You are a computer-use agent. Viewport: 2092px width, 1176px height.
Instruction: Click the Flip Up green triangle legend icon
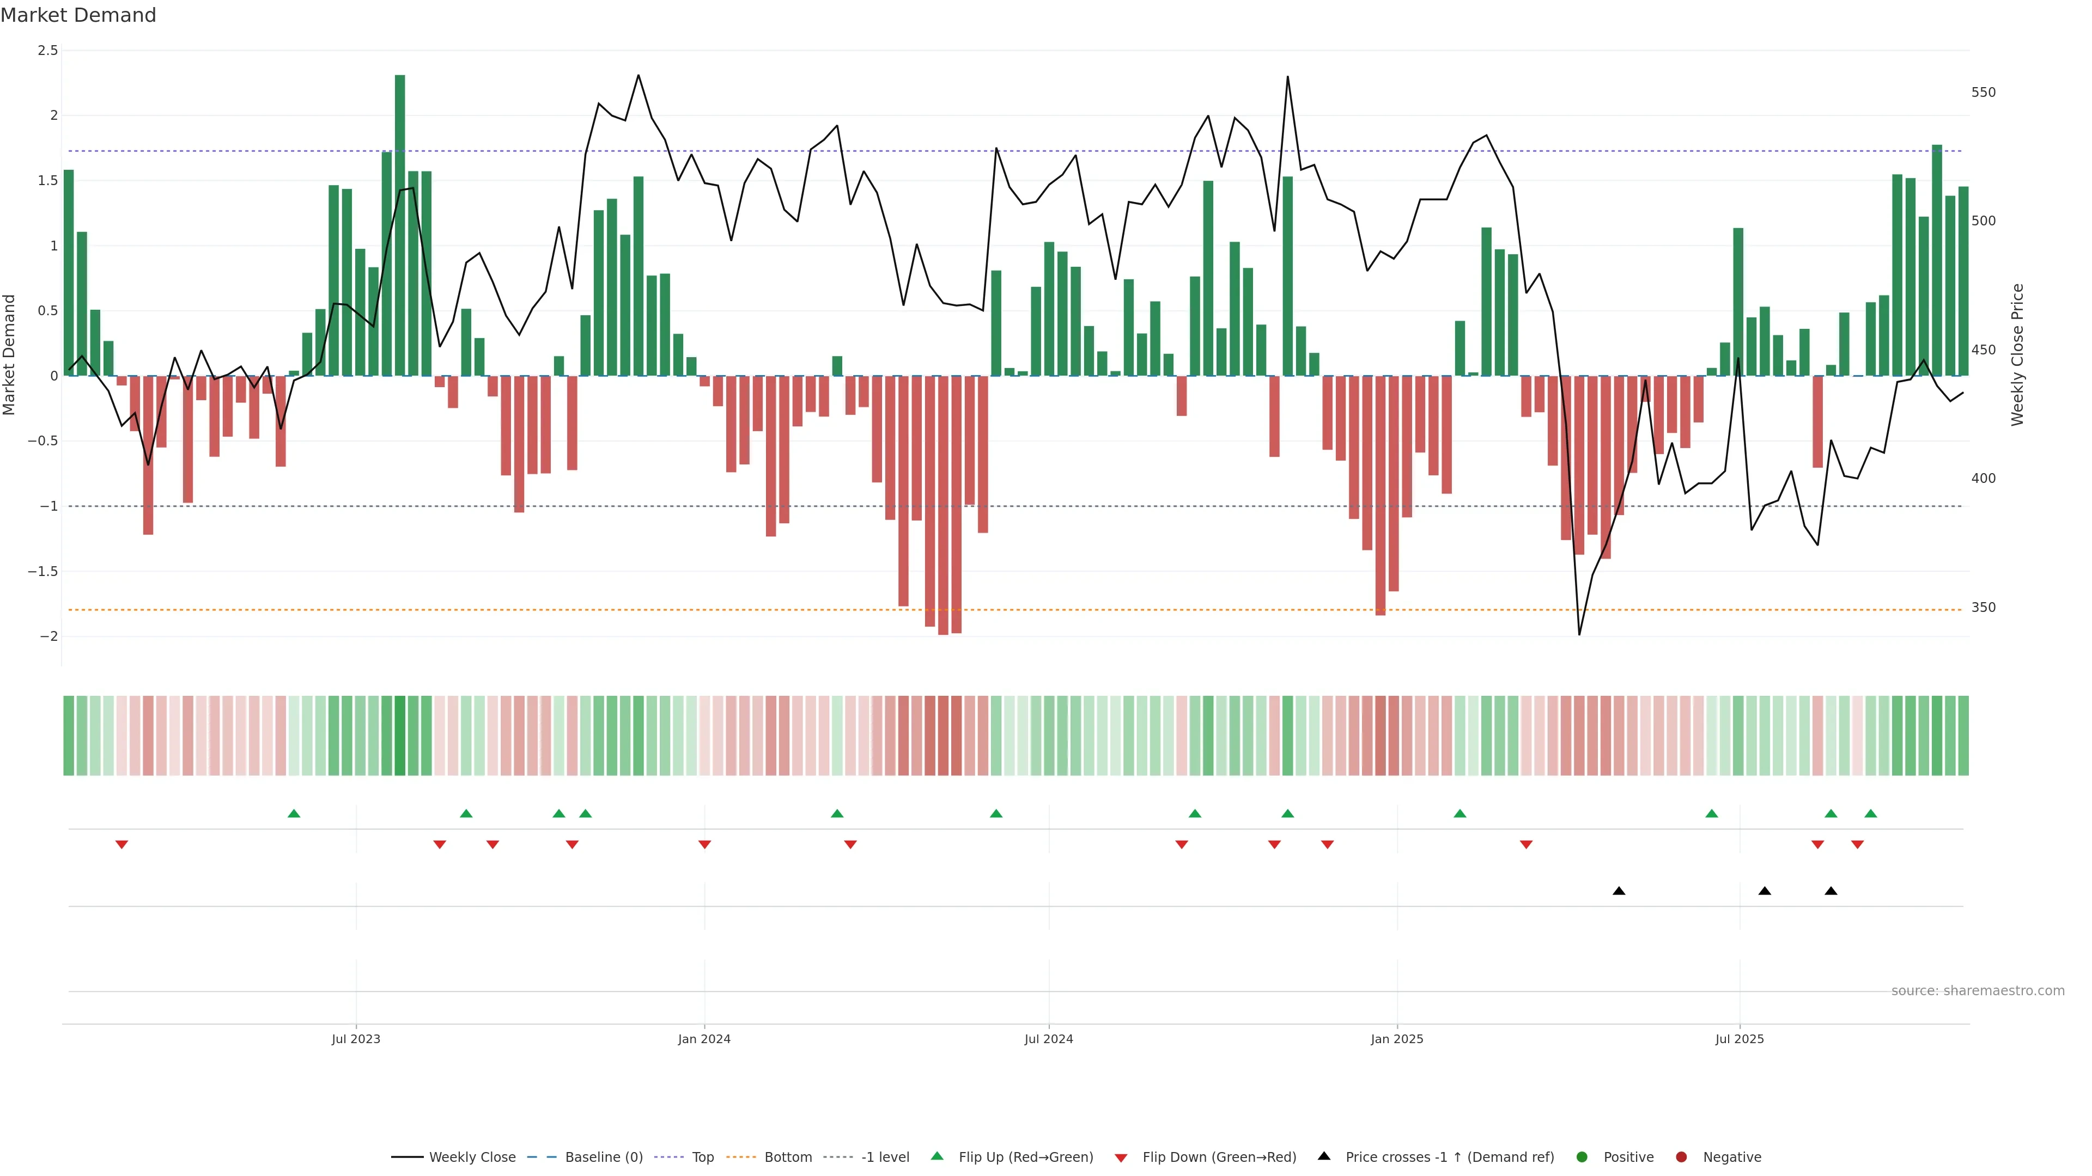tap(937, 1156)
